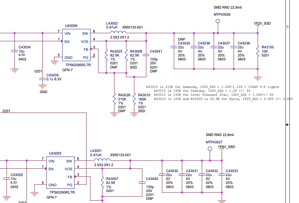
Task: Select the MTP43026 test point circle
Action: point(218,21)
